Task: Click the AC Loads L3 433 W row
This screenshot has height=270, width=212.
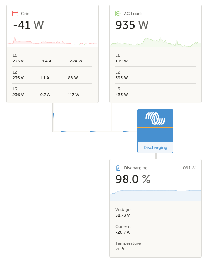Action: (x=155, y=92)
